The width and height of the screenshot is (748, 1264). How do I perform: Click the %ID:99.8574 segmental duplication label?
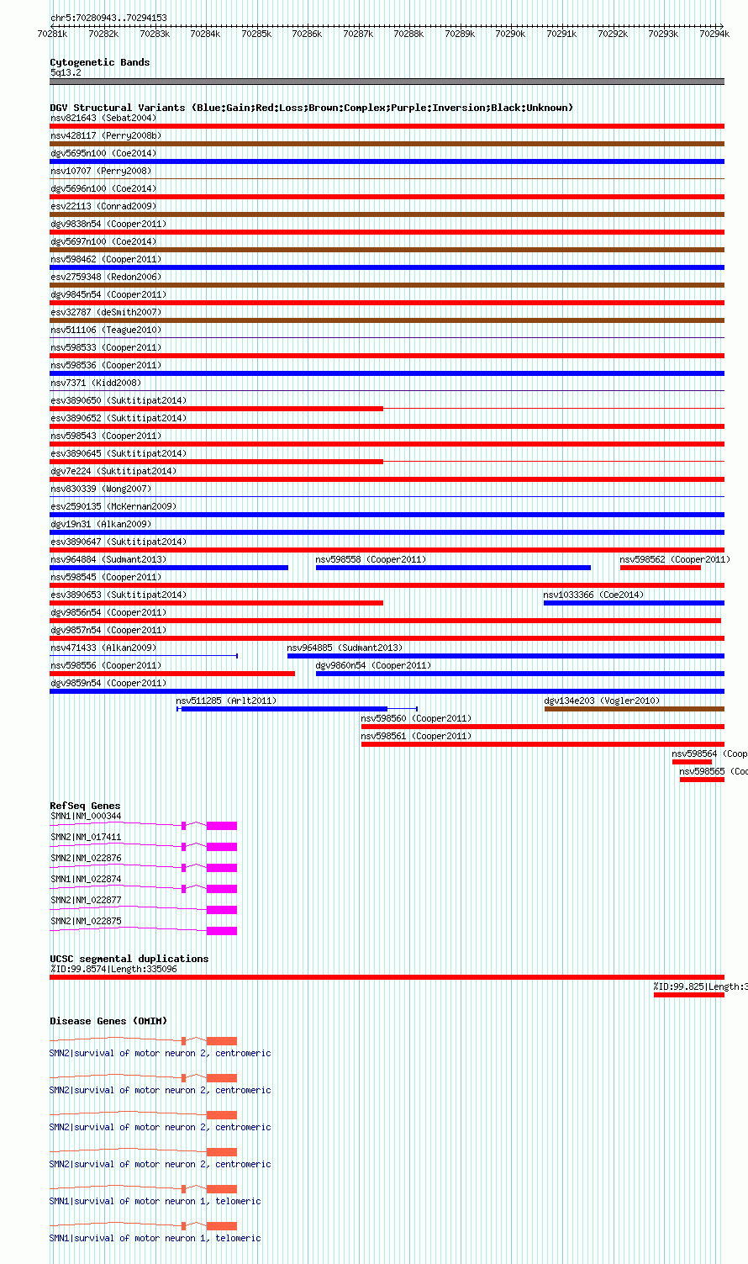pyautogui.click(x=113, y=970)
